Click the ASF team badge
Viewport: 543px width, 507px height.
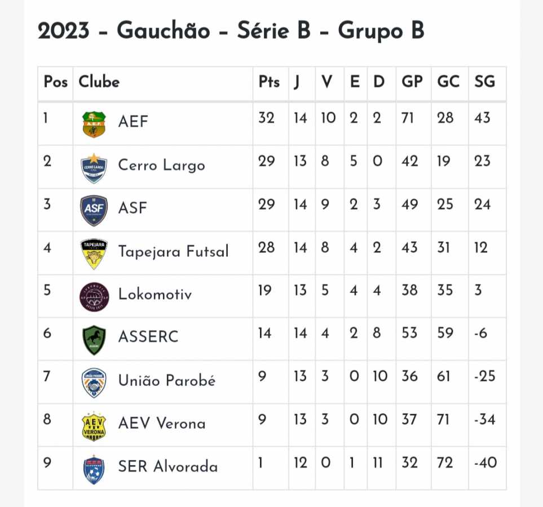pos(94,210)
